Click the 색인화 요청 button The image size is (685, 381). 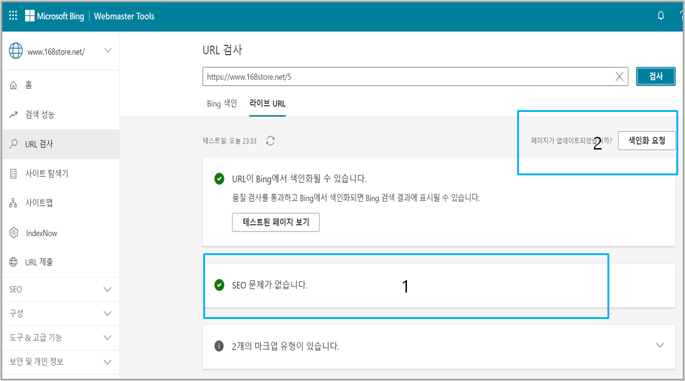click(x=647, y=140)
